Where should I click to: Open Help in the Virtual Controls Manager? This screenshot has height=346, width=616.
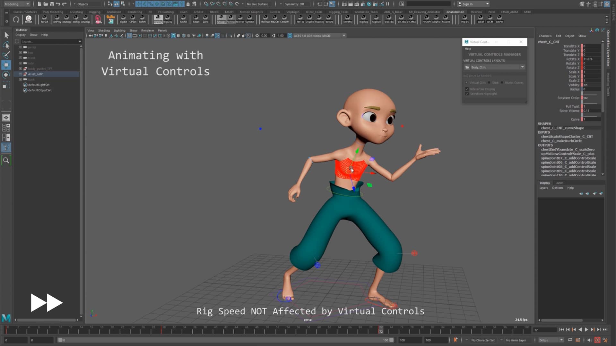[x=468, y=49]
